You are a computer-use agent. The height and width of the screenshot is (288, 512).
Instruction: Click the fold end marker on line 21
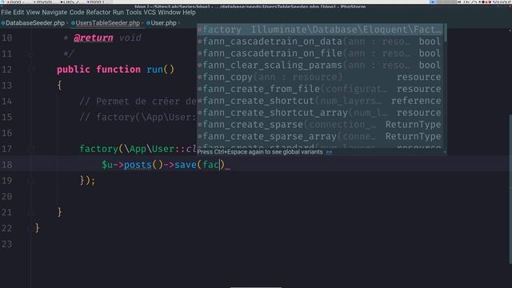(30, 213)
